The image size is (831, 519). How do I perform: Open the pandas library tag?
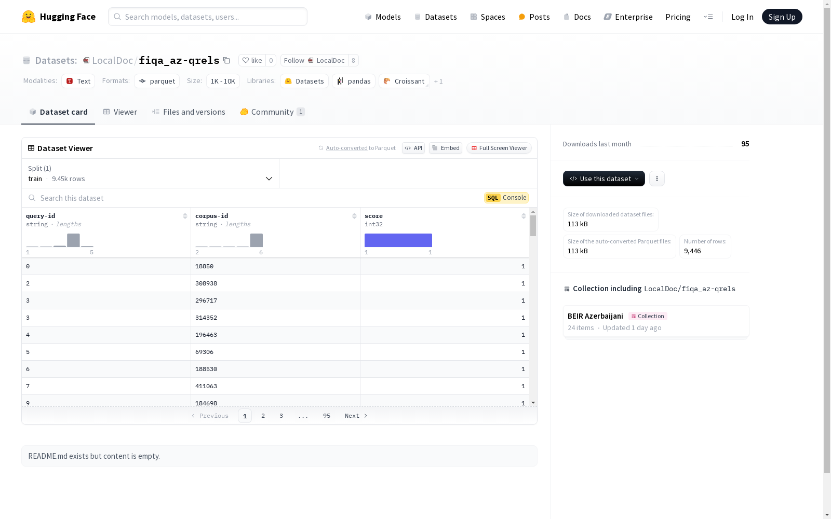354,81
